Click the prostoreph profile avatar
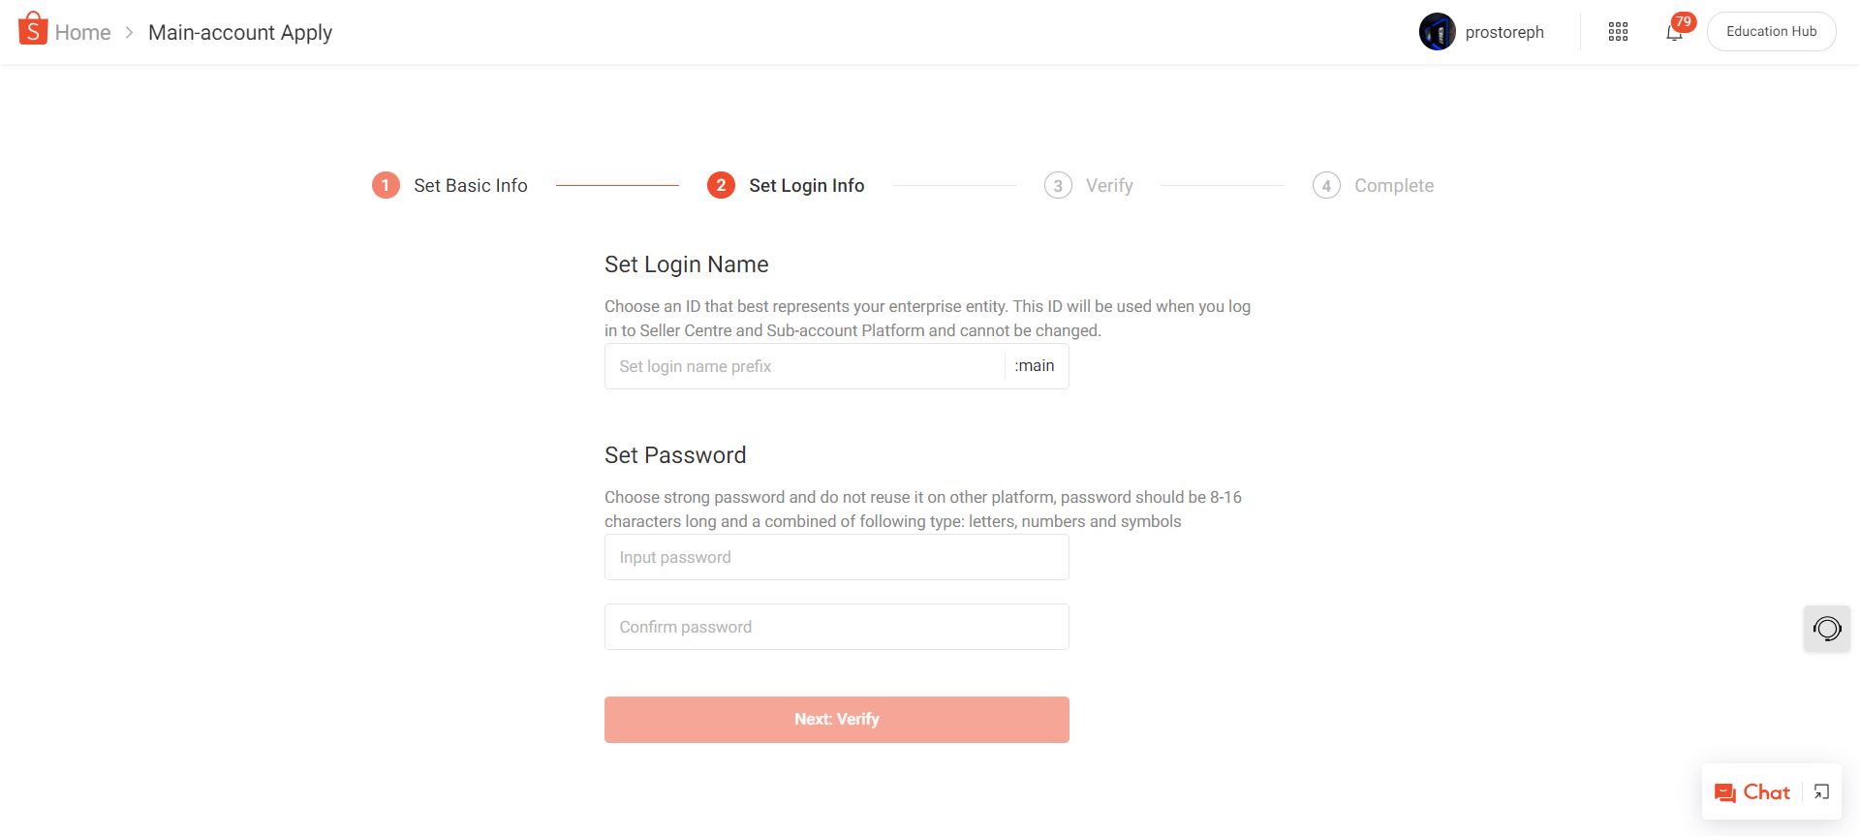Screen dimensions: 1860x836 click(1438, 31)
